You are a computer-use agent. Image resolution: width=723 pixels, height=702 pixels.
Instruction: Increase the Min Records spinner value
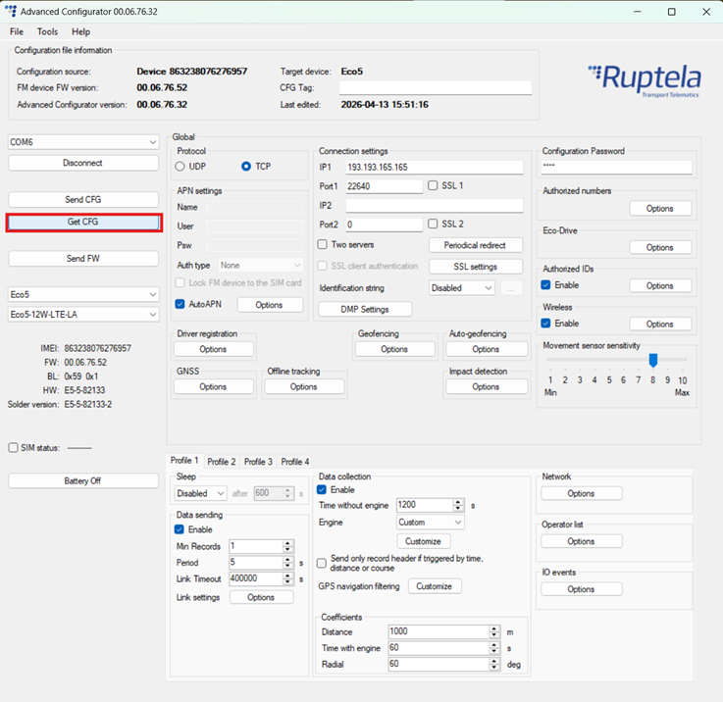(x=287, y=543)
